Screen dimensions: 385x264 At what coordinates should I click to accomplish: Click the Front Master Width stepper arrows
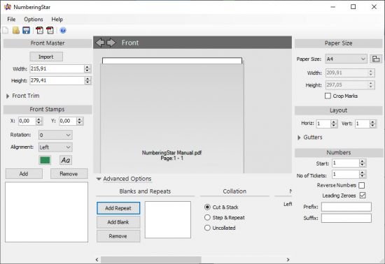(87, 69)
